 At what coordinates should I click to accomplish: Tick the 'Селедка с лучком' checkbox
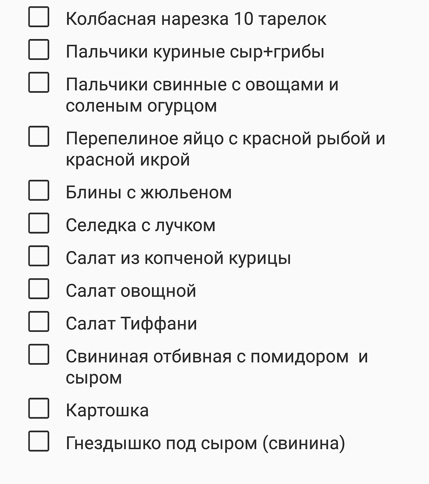39,223
